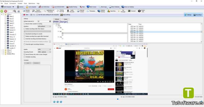Screen dimensions: 204x107
Task: Click the red uncheck-all icon
Action: (6, 11)
